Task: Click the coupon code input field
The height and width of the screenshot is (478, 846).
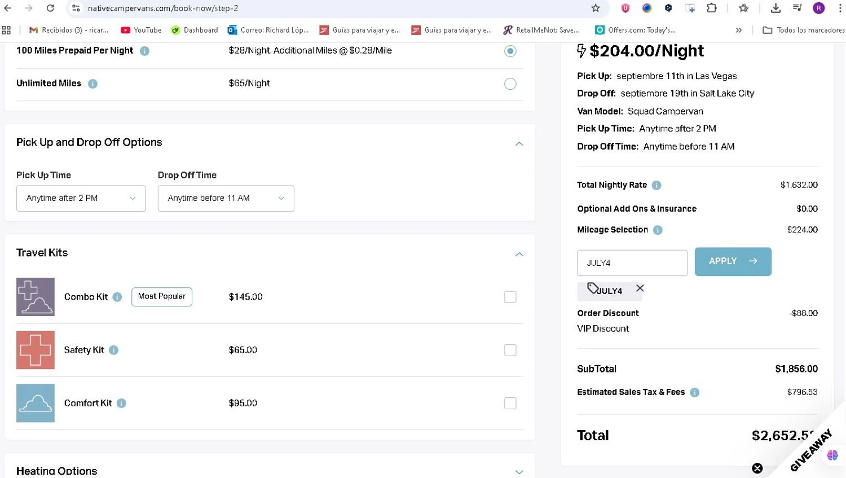Action: pyautogui.click(x=632, y=263)
